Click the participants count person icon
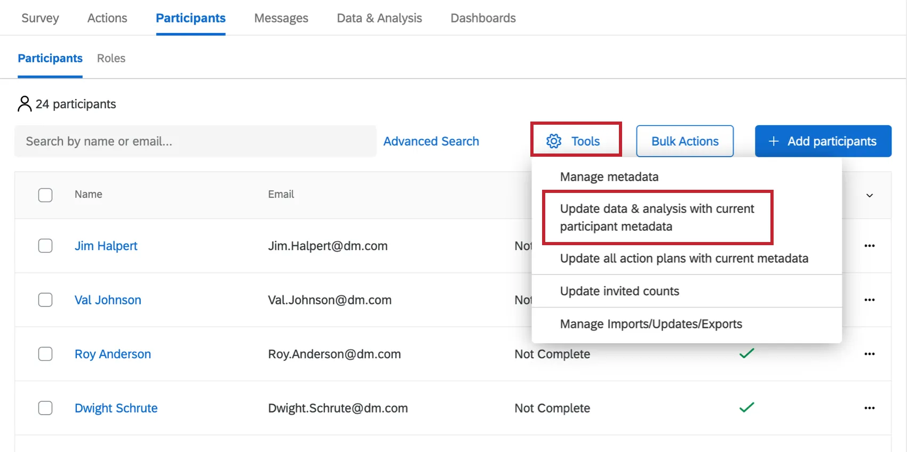The image size is (907, 452). [x=25, y=104]
